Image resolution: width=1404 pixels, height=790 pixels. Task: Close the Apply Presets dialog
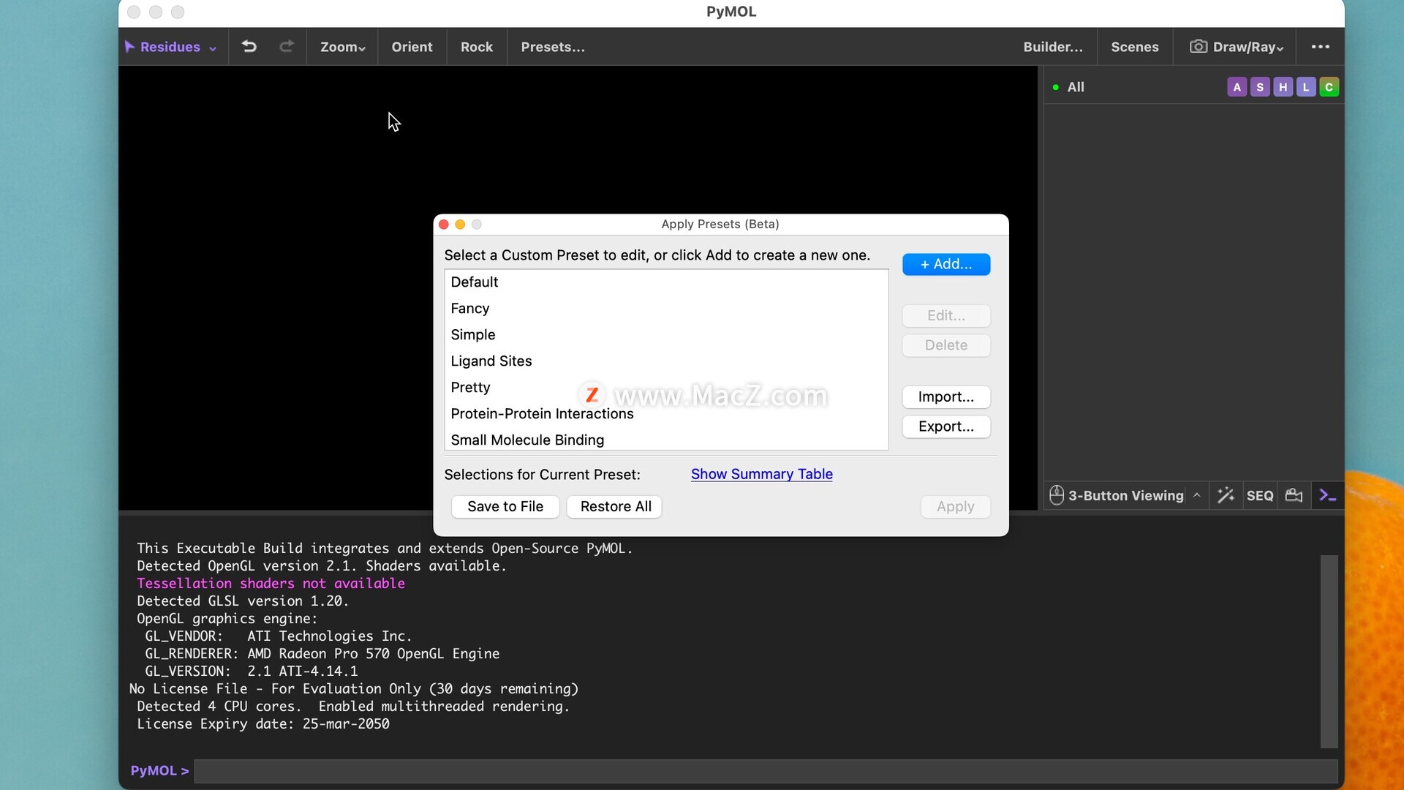coord(444,225)
